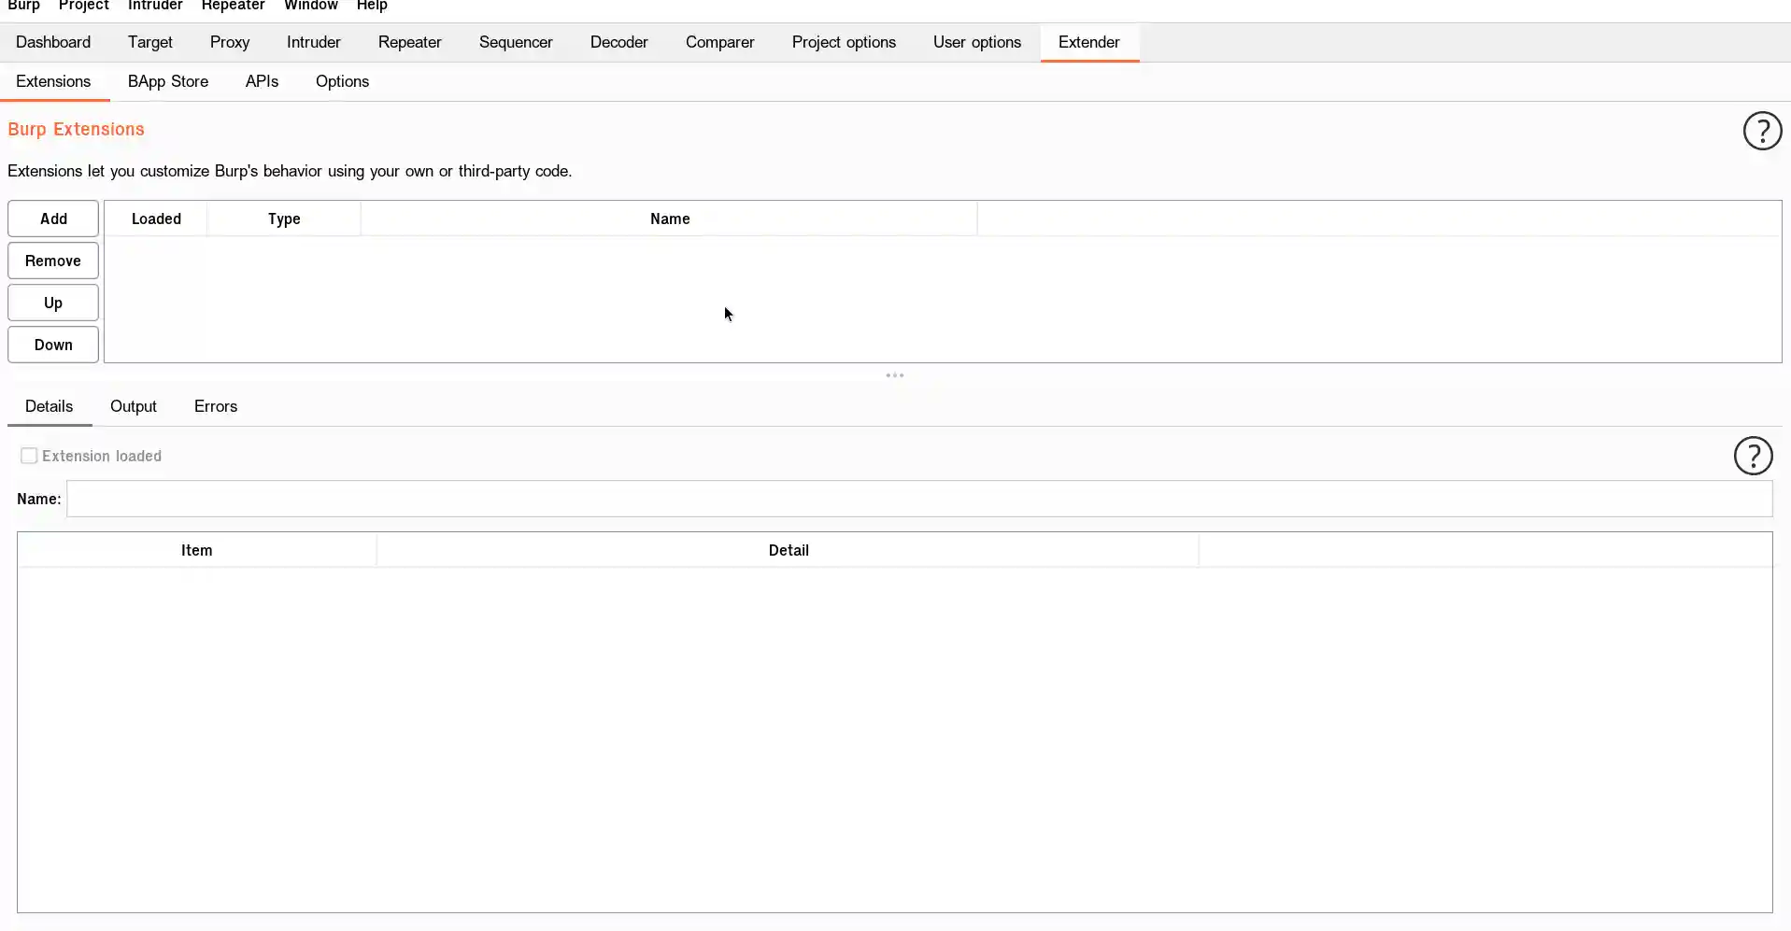Viewport: 1791px width, 931px height.
Task: Grab the three-dot panel splitter handle
Action: coord(895,375)
